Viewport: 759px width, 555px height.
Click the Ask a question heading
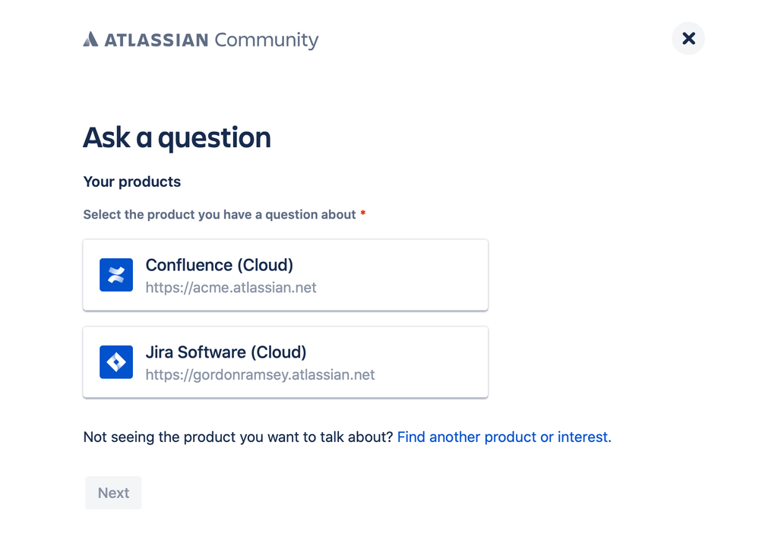pos(176,137)
